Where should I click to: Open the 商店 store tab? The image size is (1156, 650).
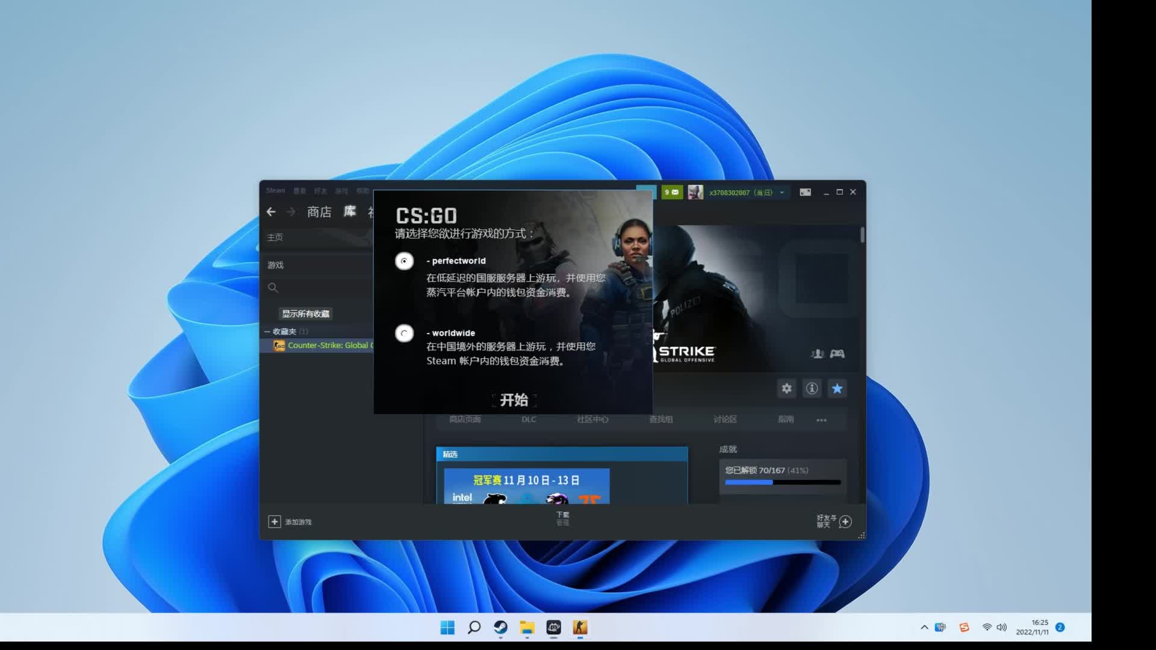(319, 212)
